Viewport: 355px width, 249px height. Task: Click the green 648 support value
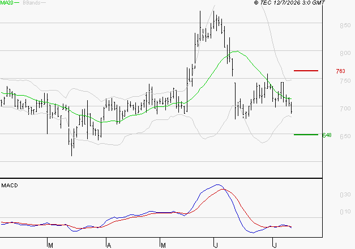pos(327,135)
